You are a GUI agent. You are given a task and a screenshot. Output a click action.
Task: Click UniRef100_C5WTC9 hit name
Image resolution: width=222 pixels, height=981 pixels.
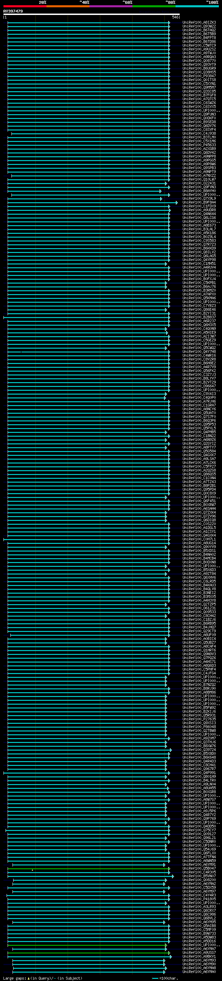point(199,45)
